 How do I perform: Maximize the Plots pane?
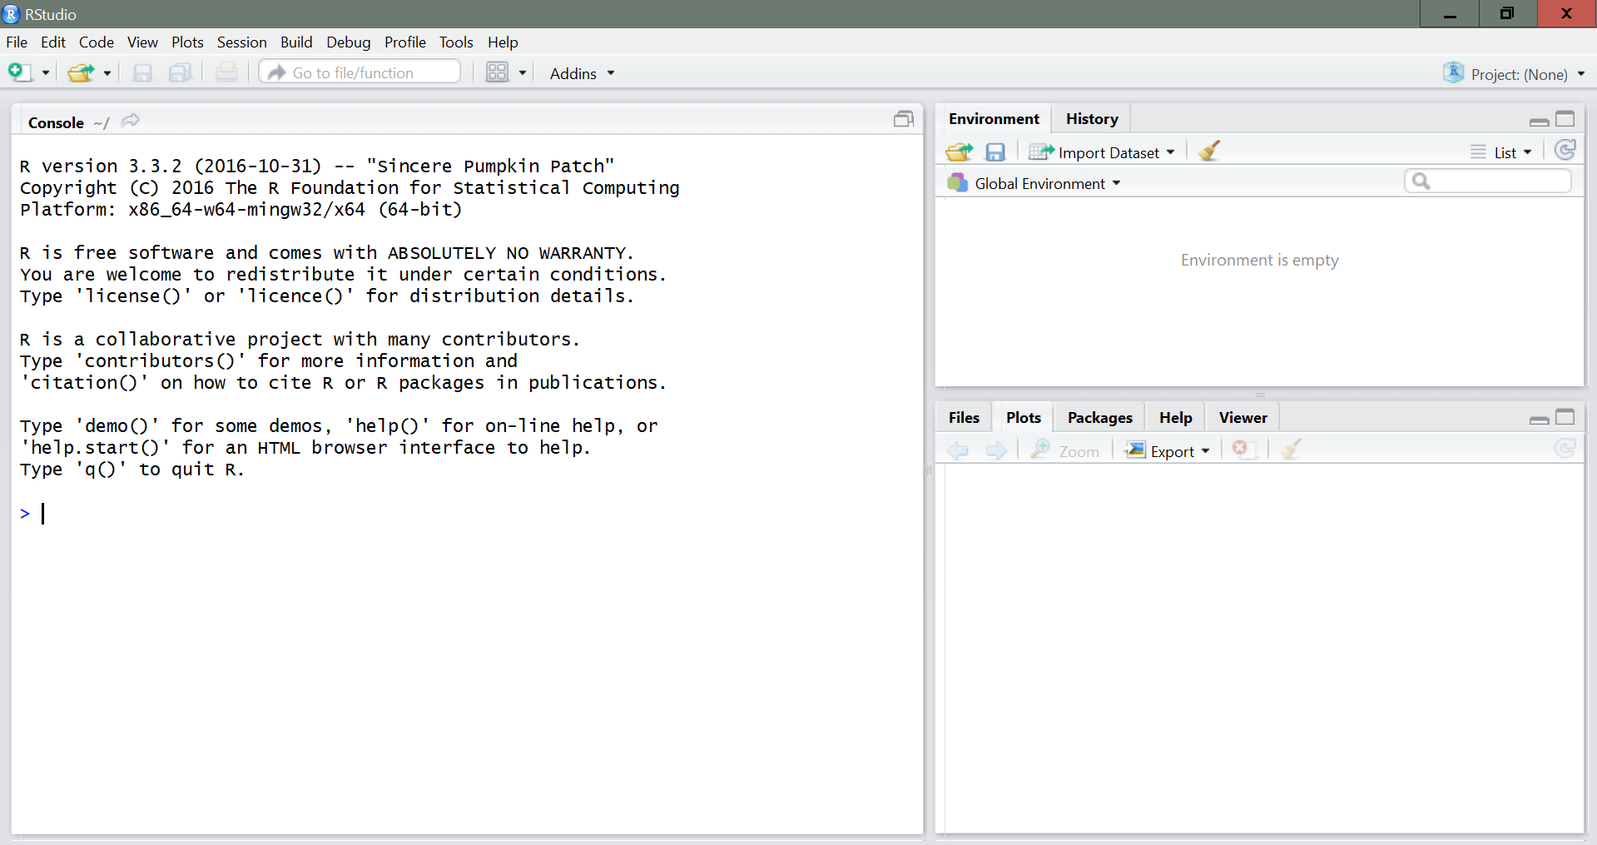point(1565,417)
